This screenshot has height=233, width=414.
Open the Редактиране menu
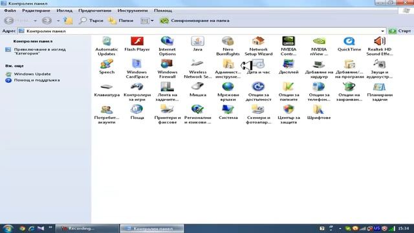click(x=36, y=10)
